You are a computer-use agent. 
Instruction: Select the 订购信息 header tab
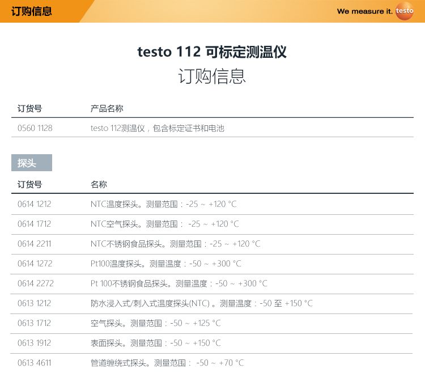[x=32, y=11]
